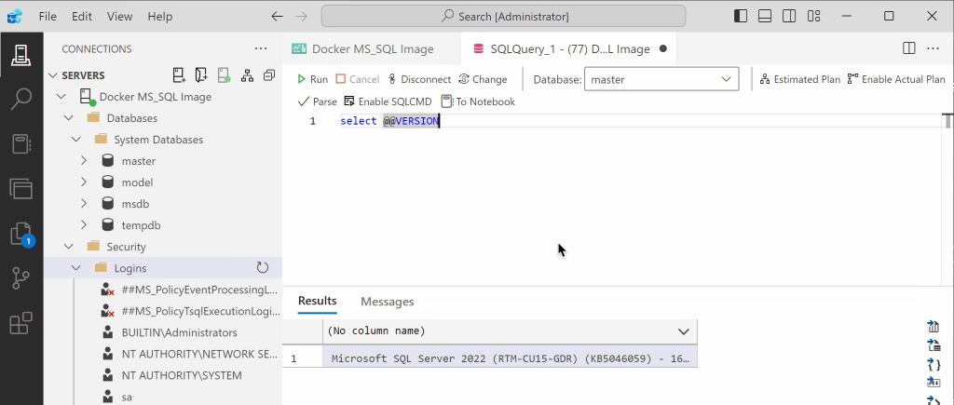Select BUILTIN\Administrators login
954x405 pixels.
click(179, 332)
